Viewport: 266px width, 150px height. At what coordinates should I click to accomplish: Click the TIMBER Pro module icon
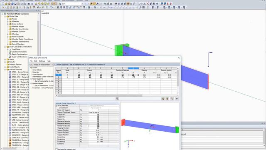pos(10,140)
